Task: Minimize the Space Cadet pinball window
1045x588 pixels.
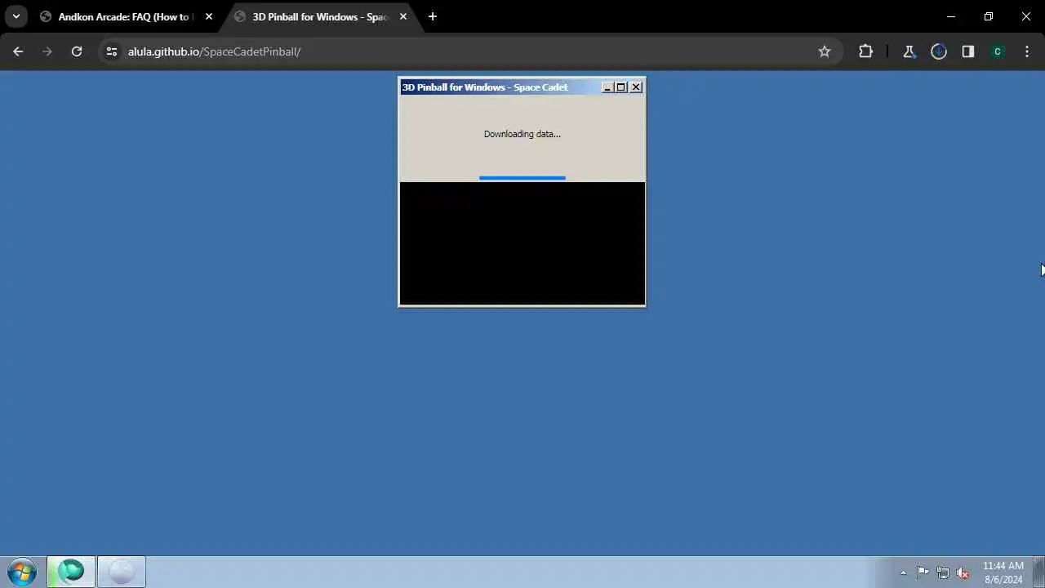Action: pos(607,87)
